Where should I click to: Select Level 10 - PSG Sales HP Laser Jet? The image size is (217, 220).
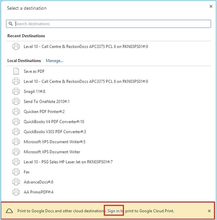tap(108, 162)
